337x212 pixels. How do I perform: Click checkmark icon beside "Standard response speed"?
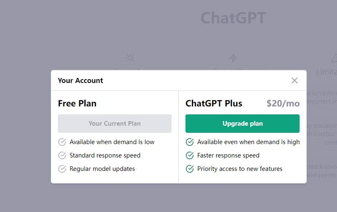(62, 155)
